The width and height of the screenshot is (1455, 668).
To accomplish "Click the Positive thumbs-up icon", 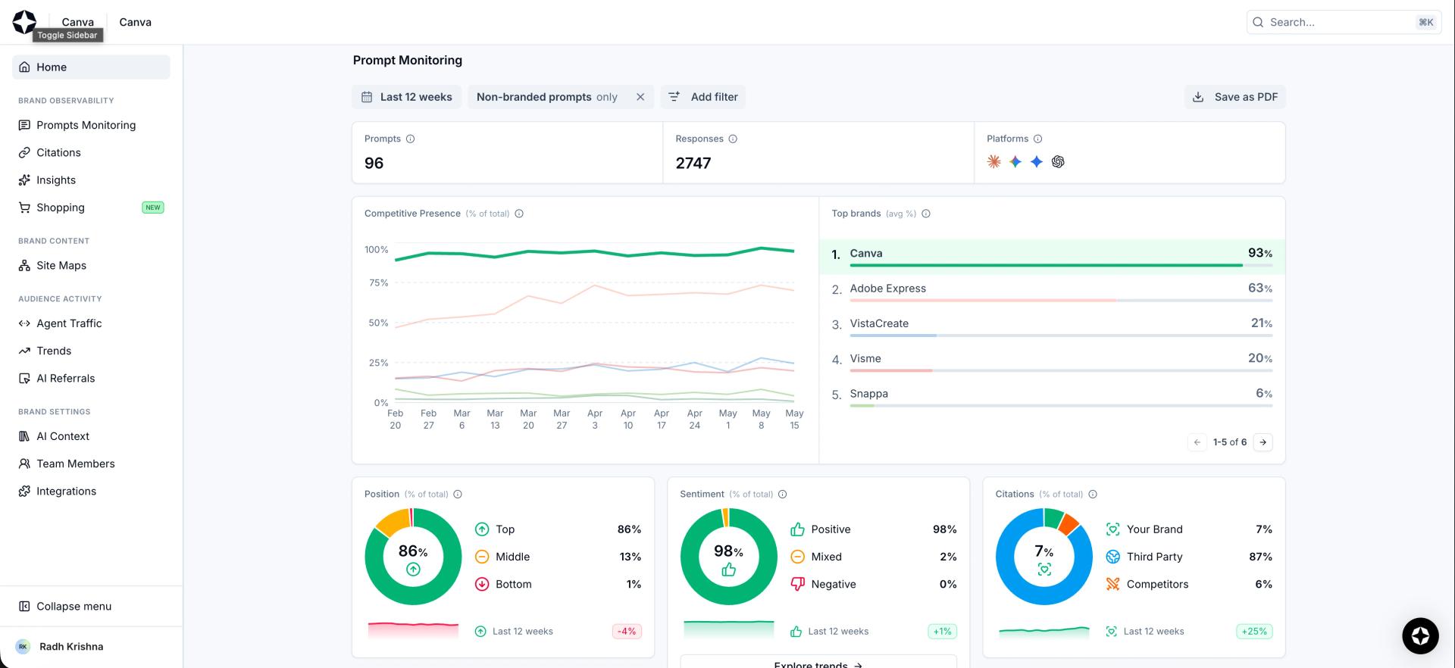I will coord(797,529).
